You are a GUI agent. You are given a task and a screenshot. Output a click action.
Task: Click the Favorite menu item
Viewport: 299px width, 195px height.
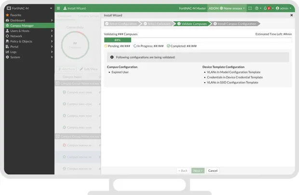click(x=29, y=15)
